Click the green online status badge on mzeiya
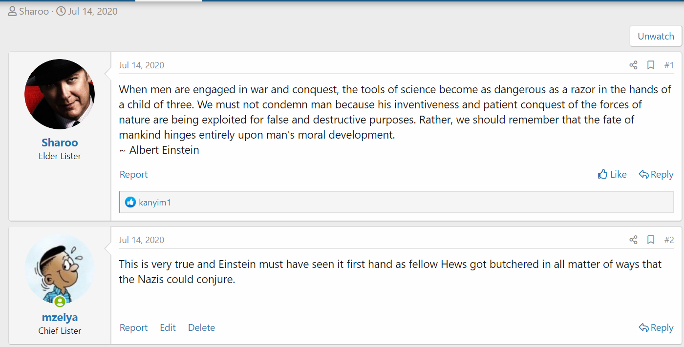This screenshot has width=684, height=347. [60, 301]
